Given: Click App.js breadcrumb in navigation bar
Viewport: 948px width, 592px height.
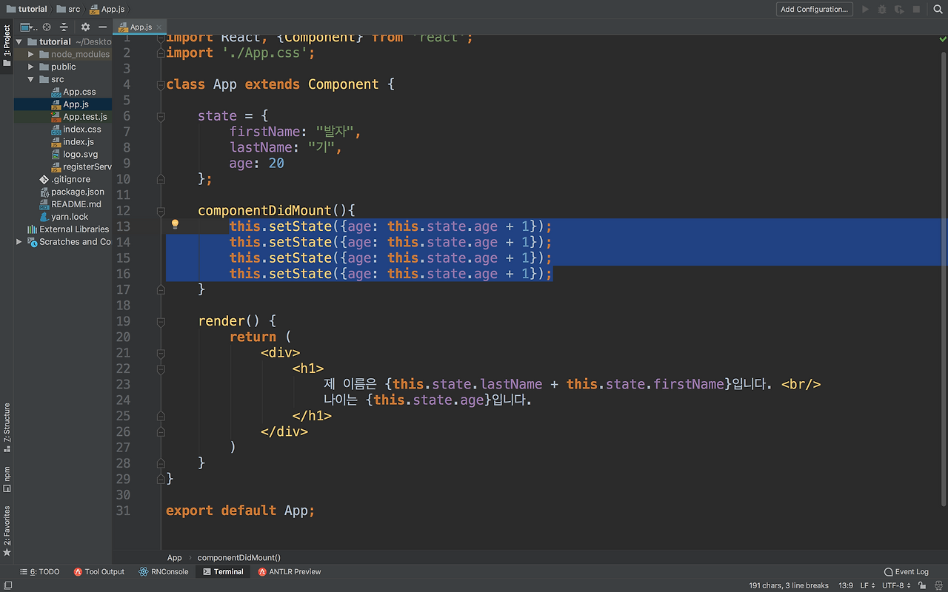Looking at the screenshot, I should pyautogui.click(x=107, y=10).
